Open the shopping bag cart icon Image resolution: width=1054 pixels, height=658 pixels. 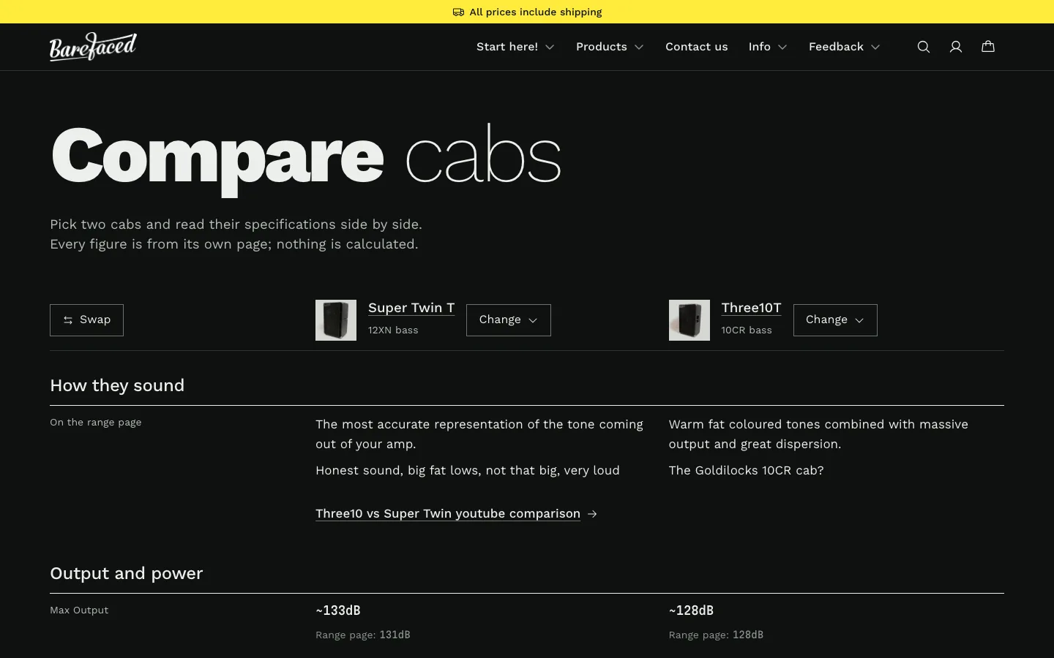(x=988, y=47)
